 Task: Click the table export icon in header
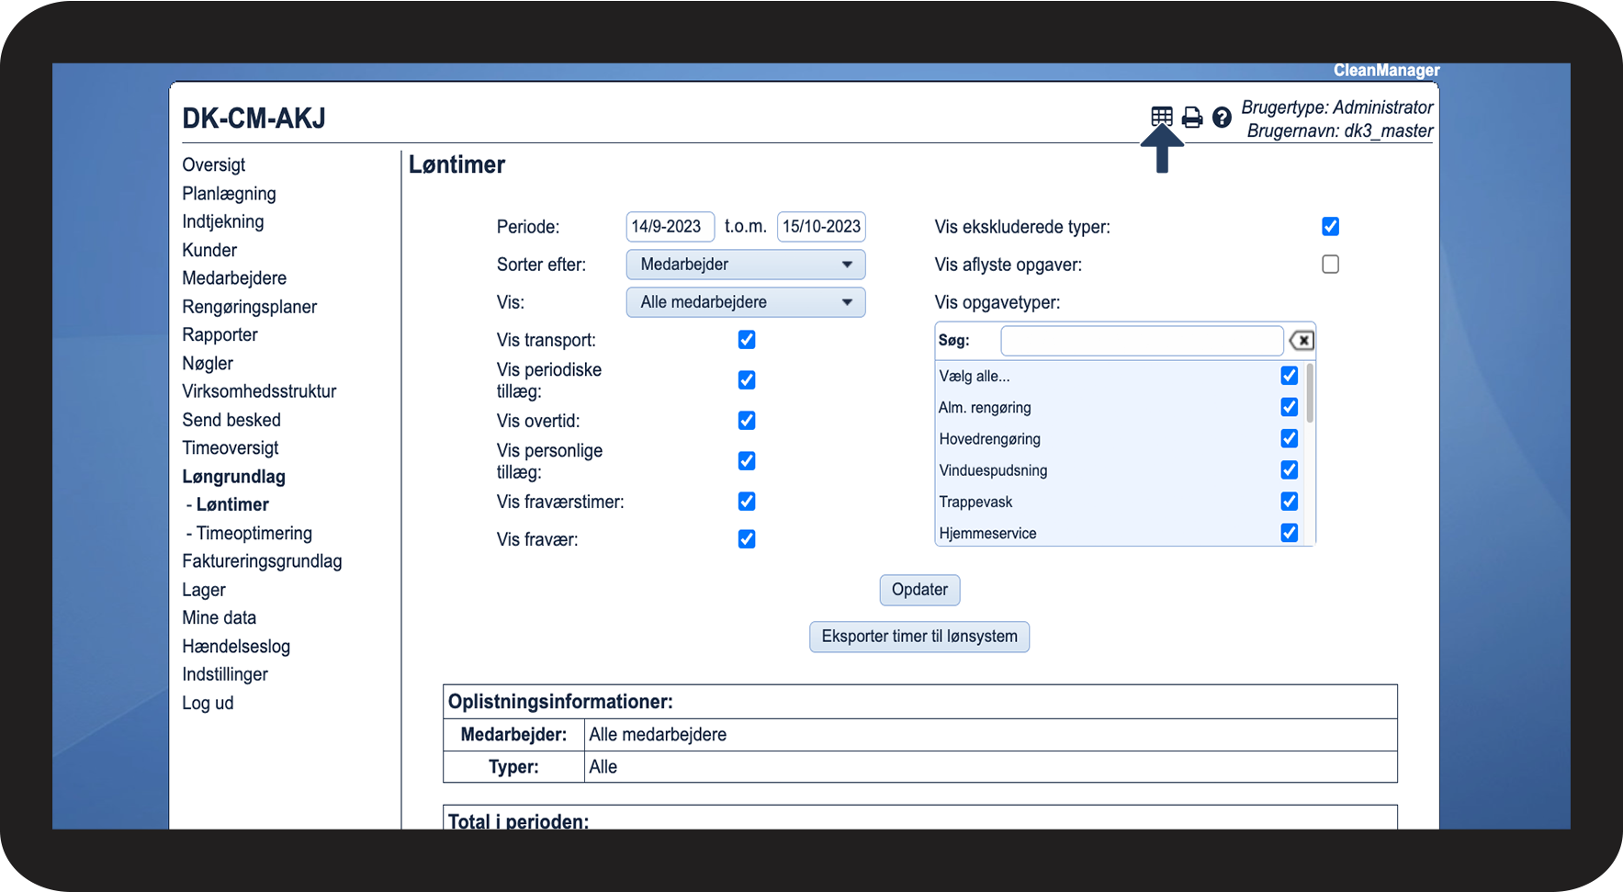pyautogui.click(x=1162, y=116)
